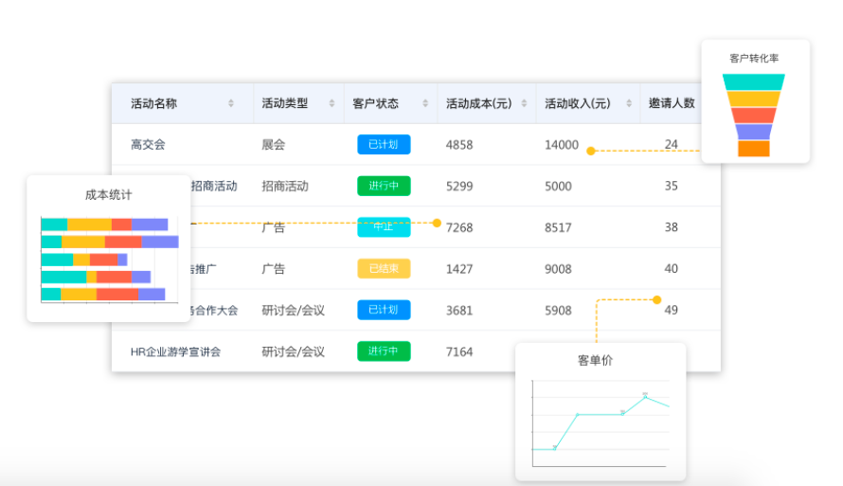843x486 pixels.
Task: Click the teal top layer of funnel
Action: pos(754,82)
